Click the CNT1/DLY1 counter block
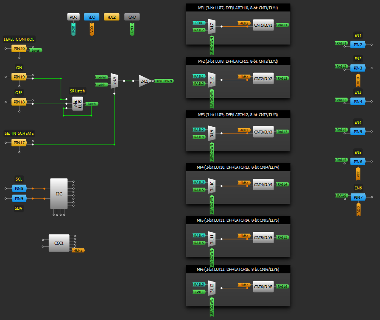380x320 pixels. coord(263,25)
